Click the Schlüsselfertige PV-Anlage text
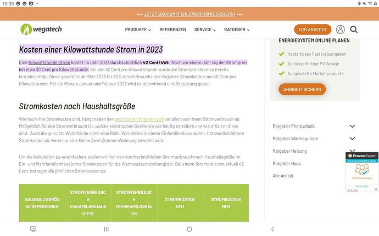Screen dimensions: 379x236 click(313, 64)
